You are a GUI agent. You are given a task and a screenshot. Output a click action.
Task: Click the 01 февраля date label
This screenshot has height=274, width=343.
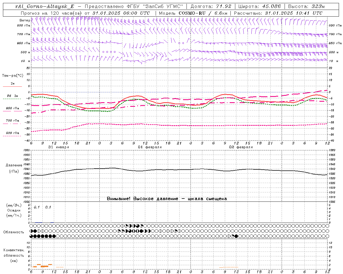[150, 147]
